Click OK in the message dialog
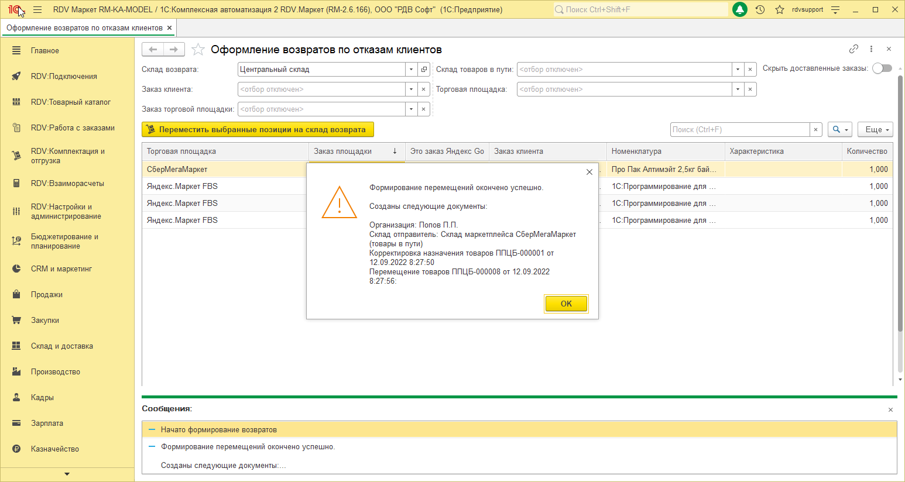The height and width of the screenshot is (482, 905). [x=566, y=304]
